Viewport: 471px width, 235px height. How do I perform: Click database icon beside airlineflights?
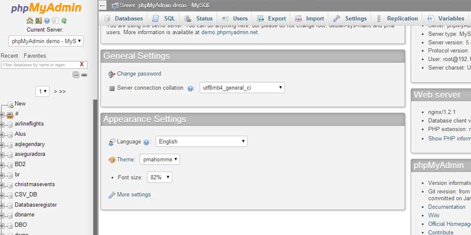[x=10, y=125]
